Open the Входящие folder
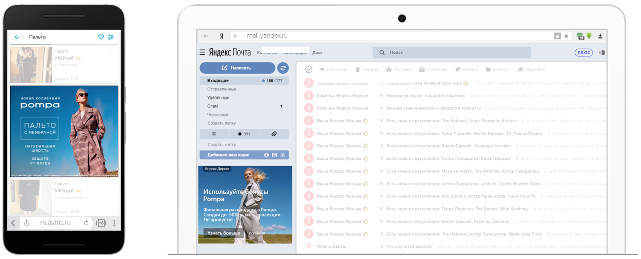This screenshot has height=259, width=641. click(244, 81)
